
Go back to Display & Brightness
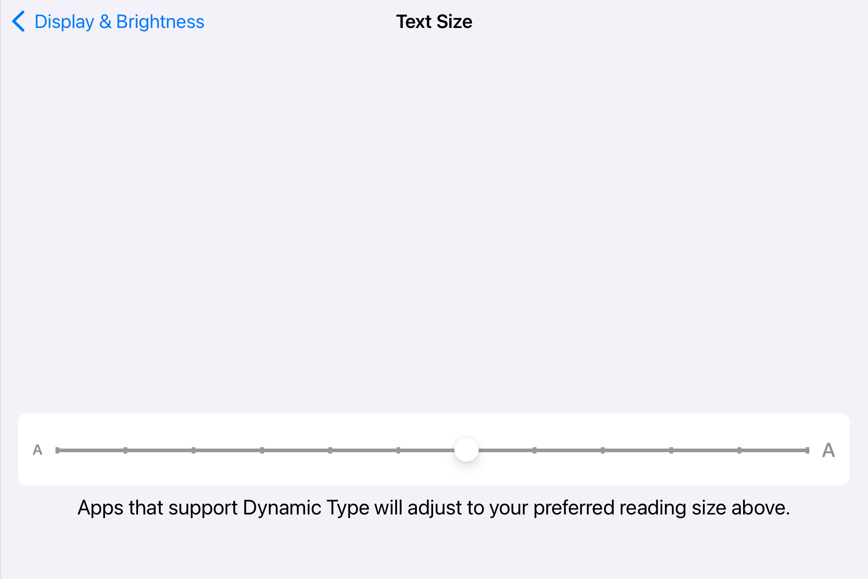coord(119,22)
